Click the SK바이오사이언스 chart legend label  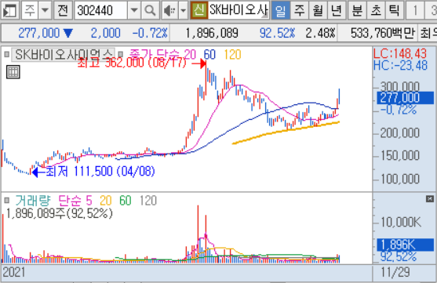[63, 54]
